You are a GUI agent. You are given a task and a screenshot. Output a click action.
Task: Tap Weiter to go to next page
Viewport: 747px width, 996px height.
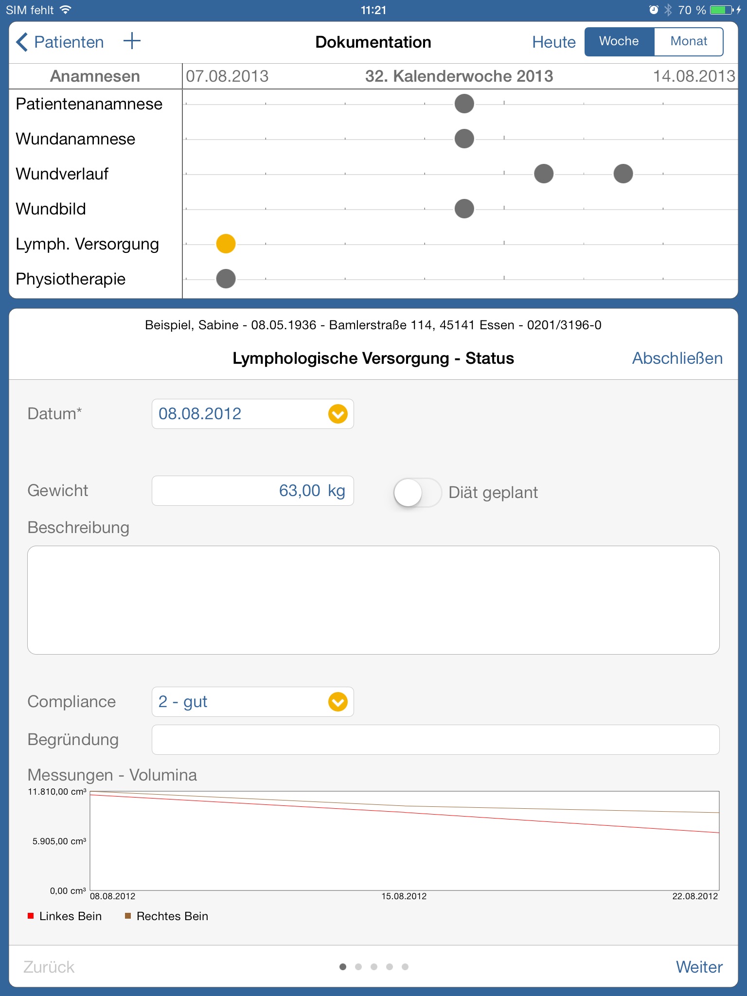click(x=699, y=967)
